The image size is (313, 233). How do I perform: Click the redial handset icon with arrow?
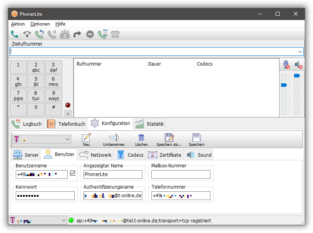pos(40,34)
